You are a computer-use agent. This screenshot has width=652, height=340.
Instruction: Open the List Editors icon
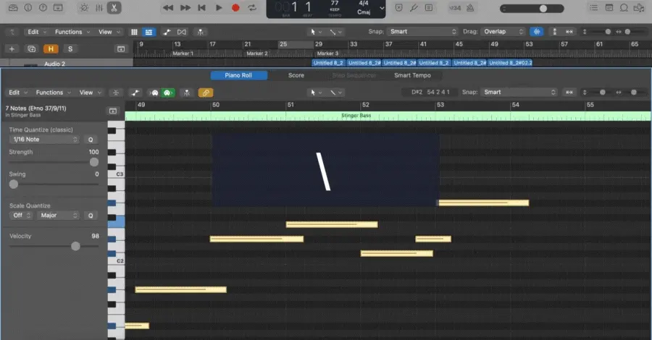(594, 8)
